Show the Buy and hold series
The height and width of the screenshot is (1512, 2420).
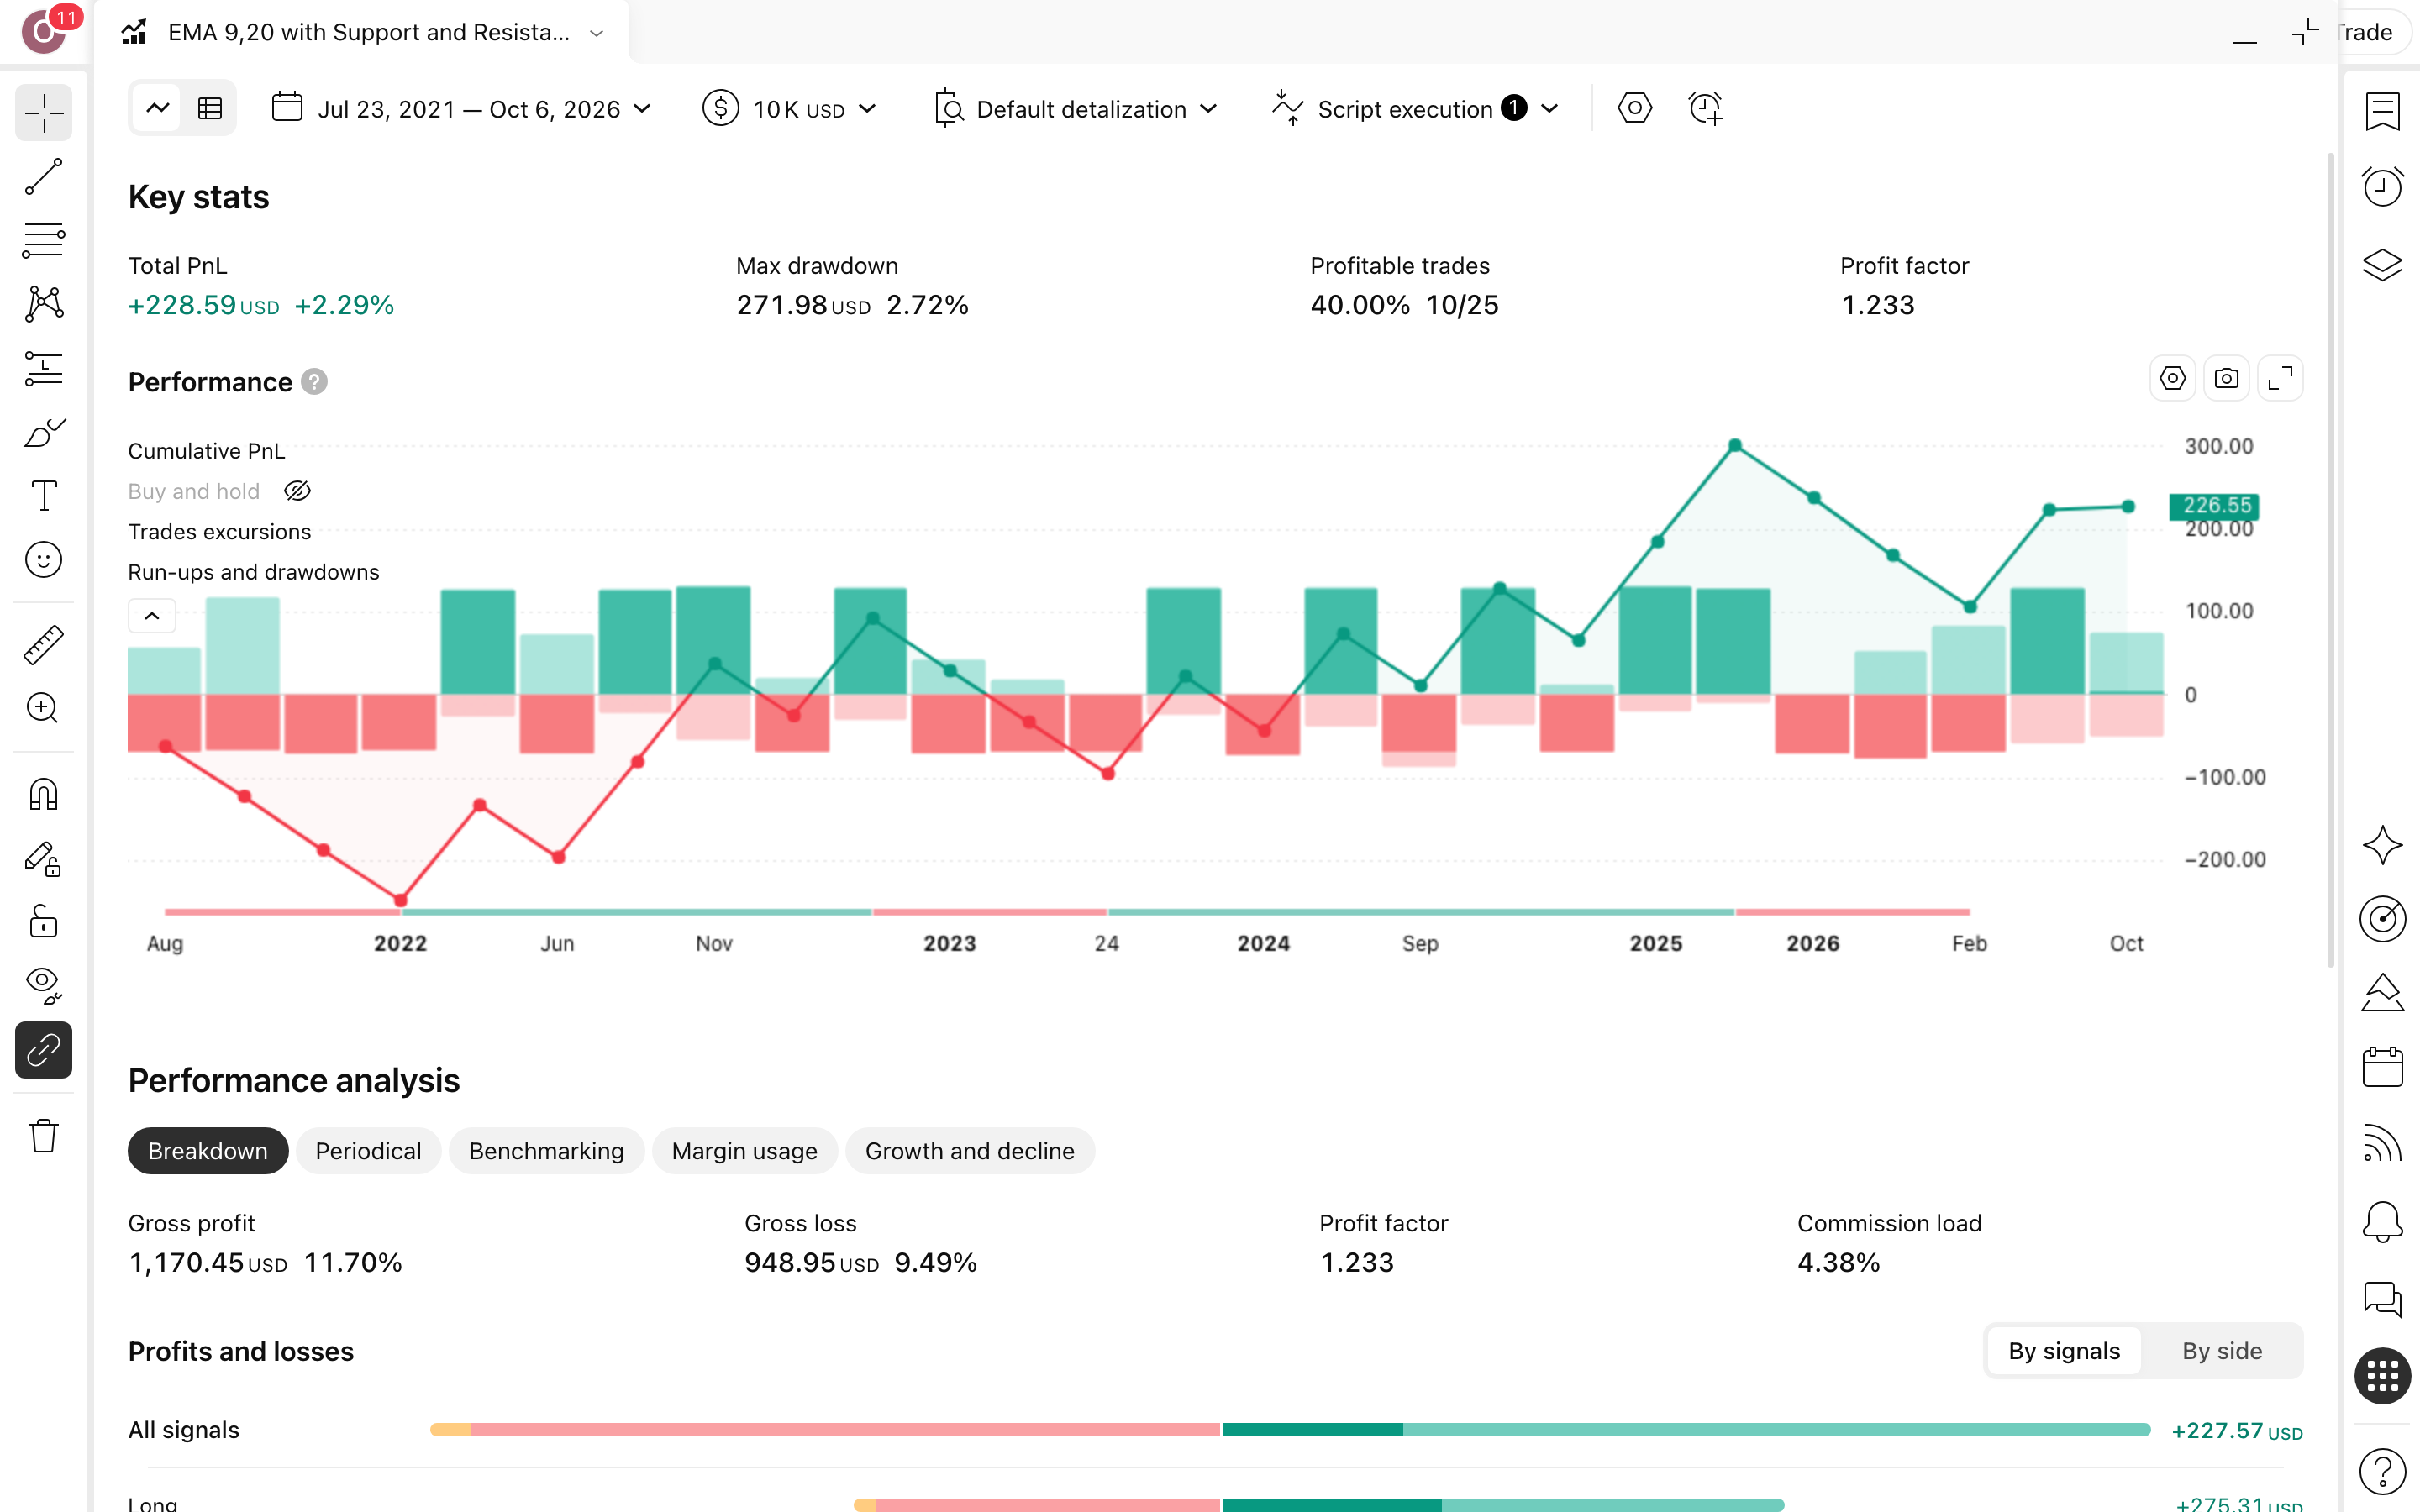coord(297,491)
